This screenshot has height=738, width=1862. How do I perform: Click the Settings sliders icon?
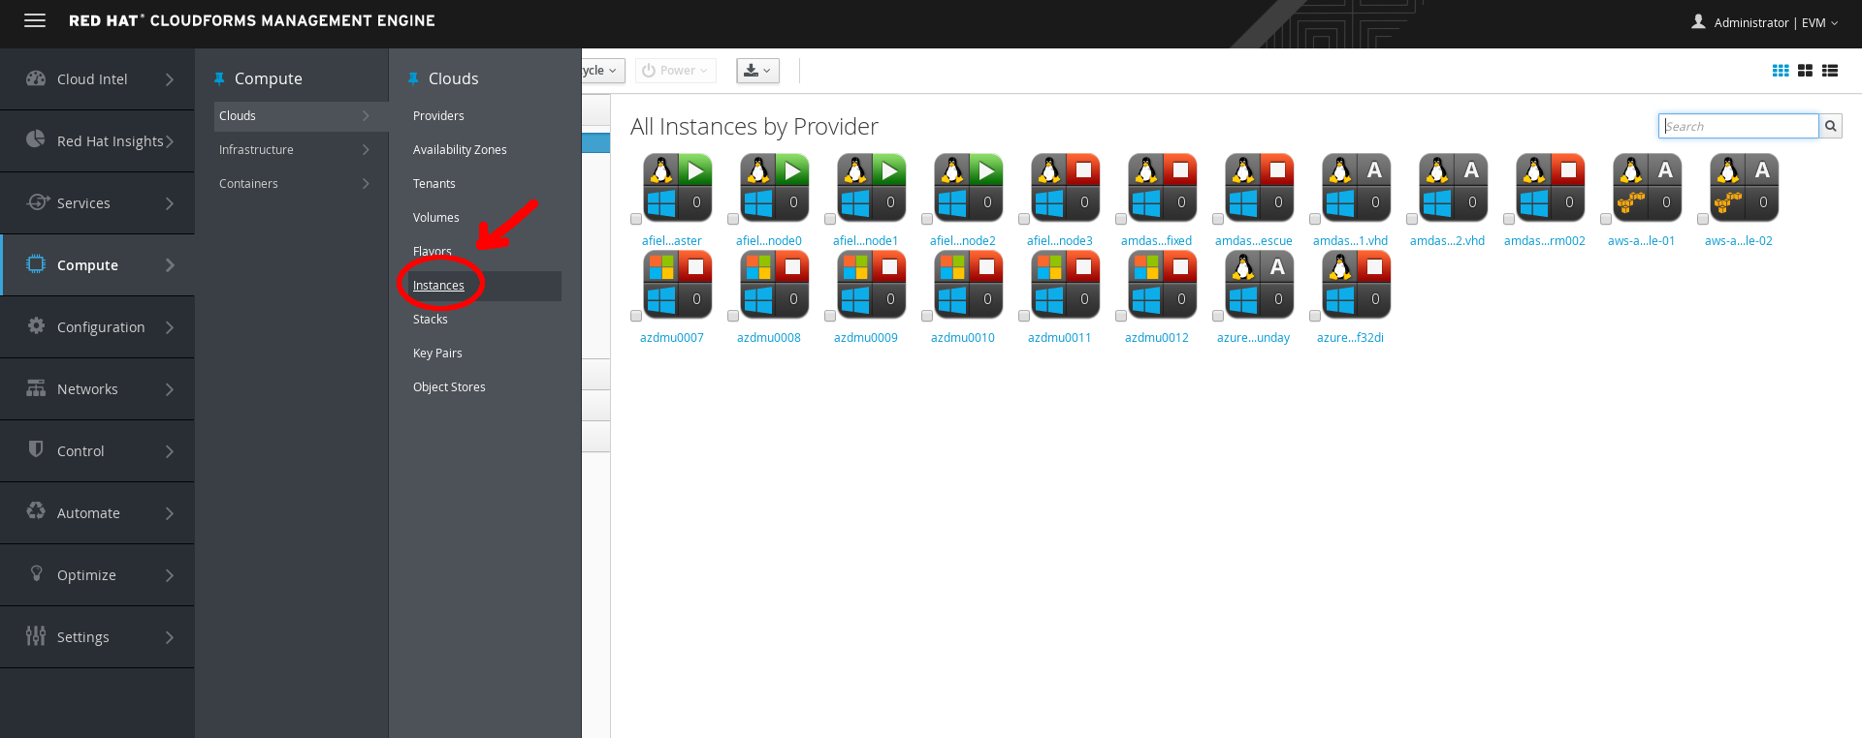coord(36,635)
